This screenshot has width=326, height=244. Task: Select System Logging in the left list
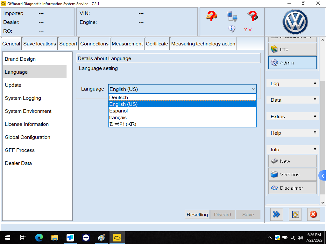click(x=23, y=98)
